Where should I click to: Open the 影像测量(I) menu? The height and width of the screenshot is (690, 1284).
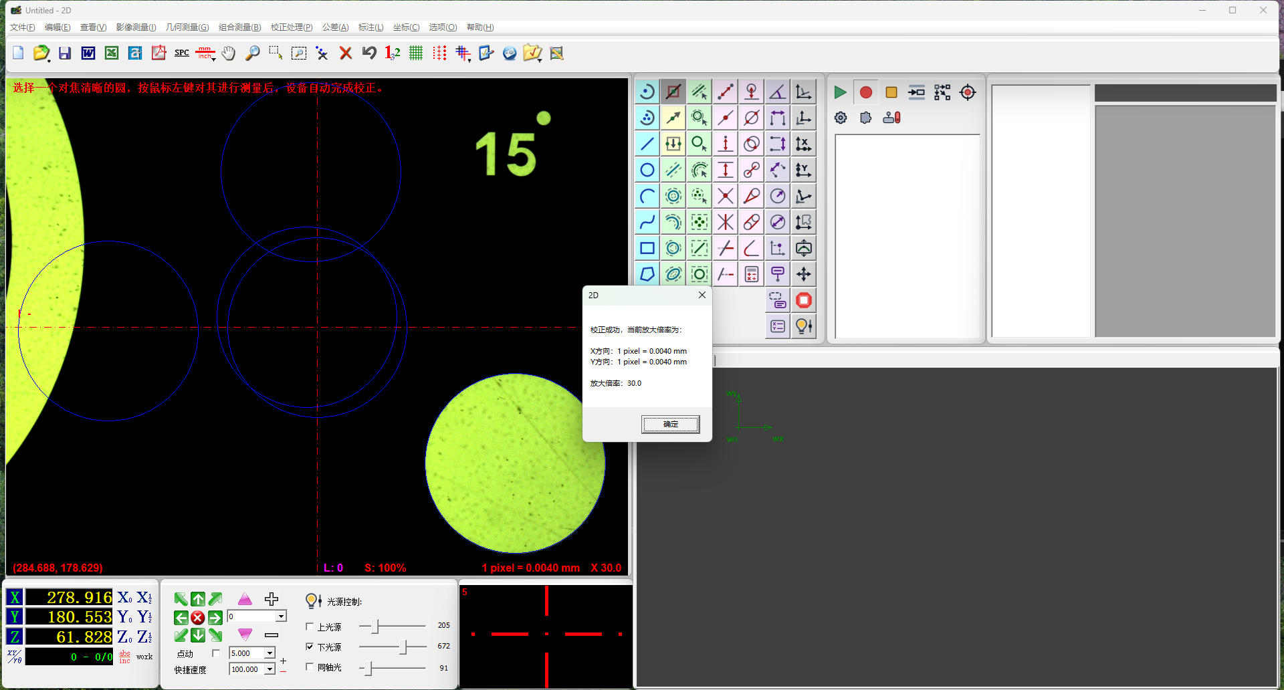(136, 27)
